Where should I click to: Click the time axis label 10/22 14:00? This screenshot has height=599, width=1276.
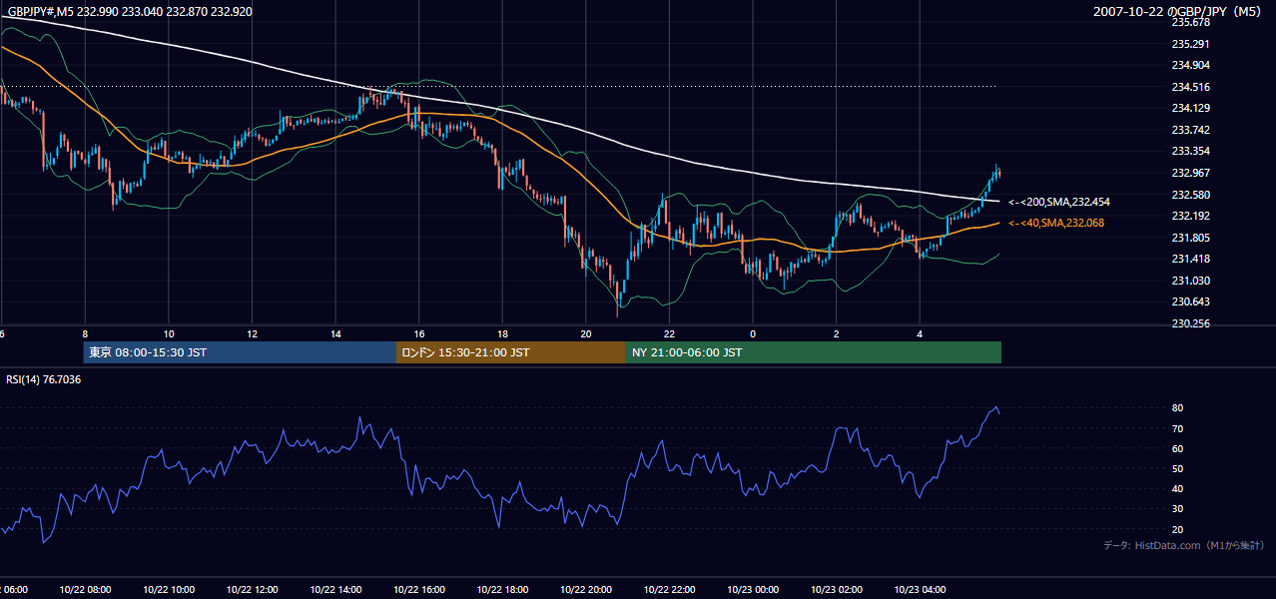click(x=335, y=590)
